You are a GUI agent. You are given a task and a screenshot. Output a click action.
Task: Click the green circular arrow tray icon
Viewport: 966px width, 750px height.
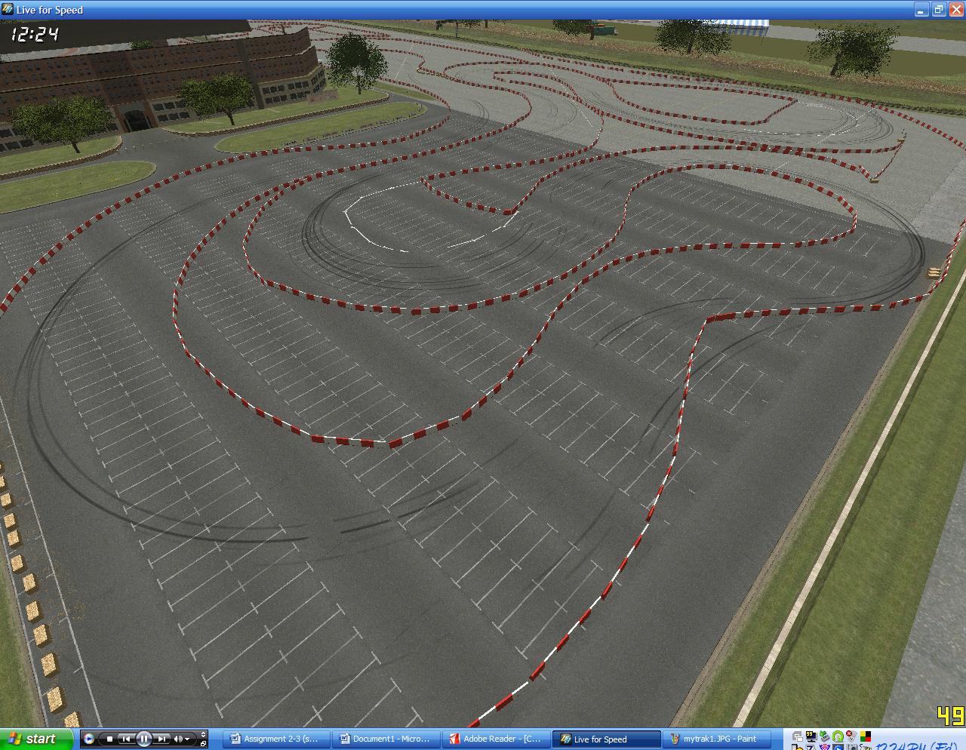pos(838,736)
